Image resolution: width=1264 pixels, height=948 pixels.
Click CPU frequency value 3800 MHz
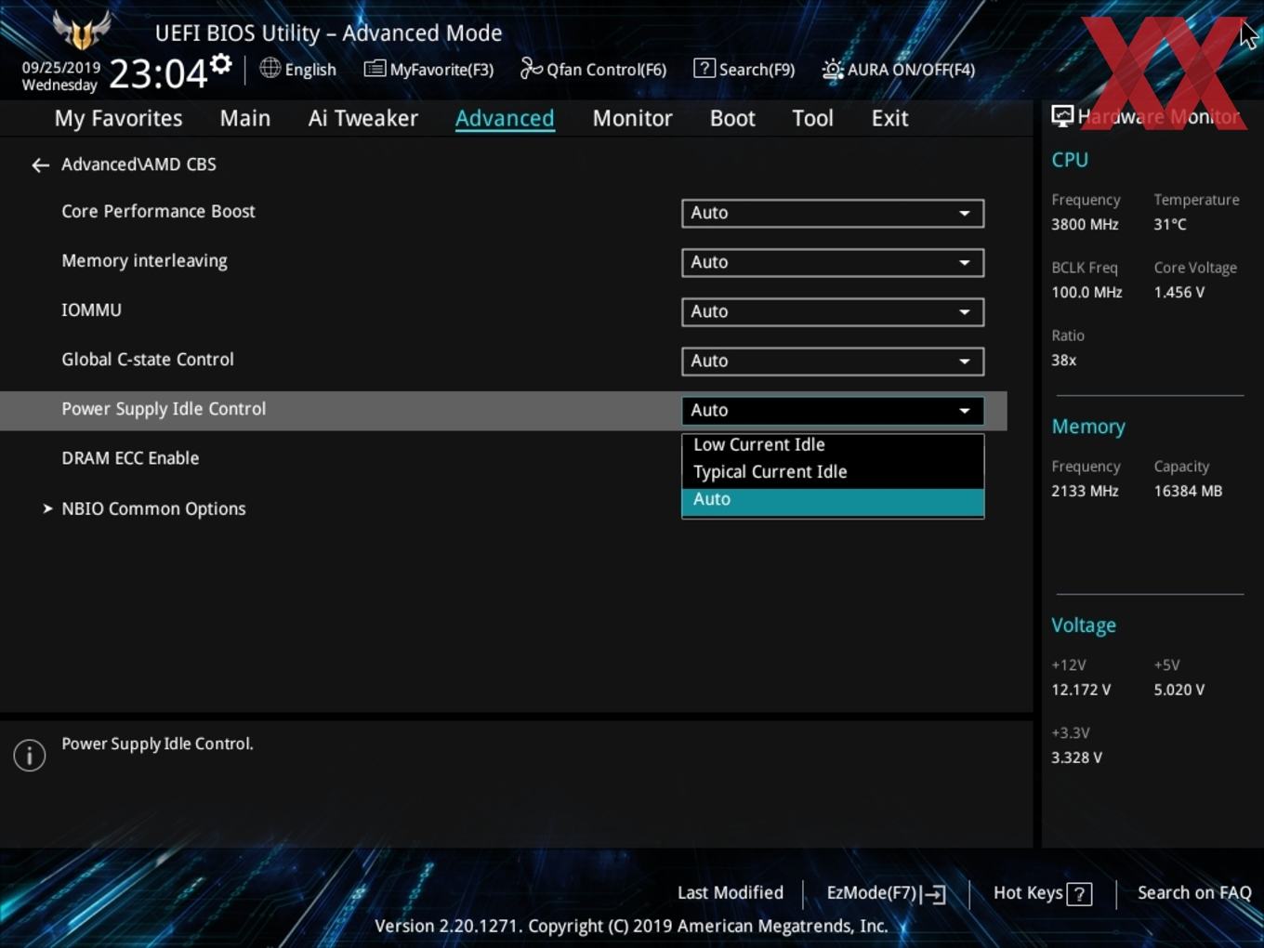pos(1085,225)
